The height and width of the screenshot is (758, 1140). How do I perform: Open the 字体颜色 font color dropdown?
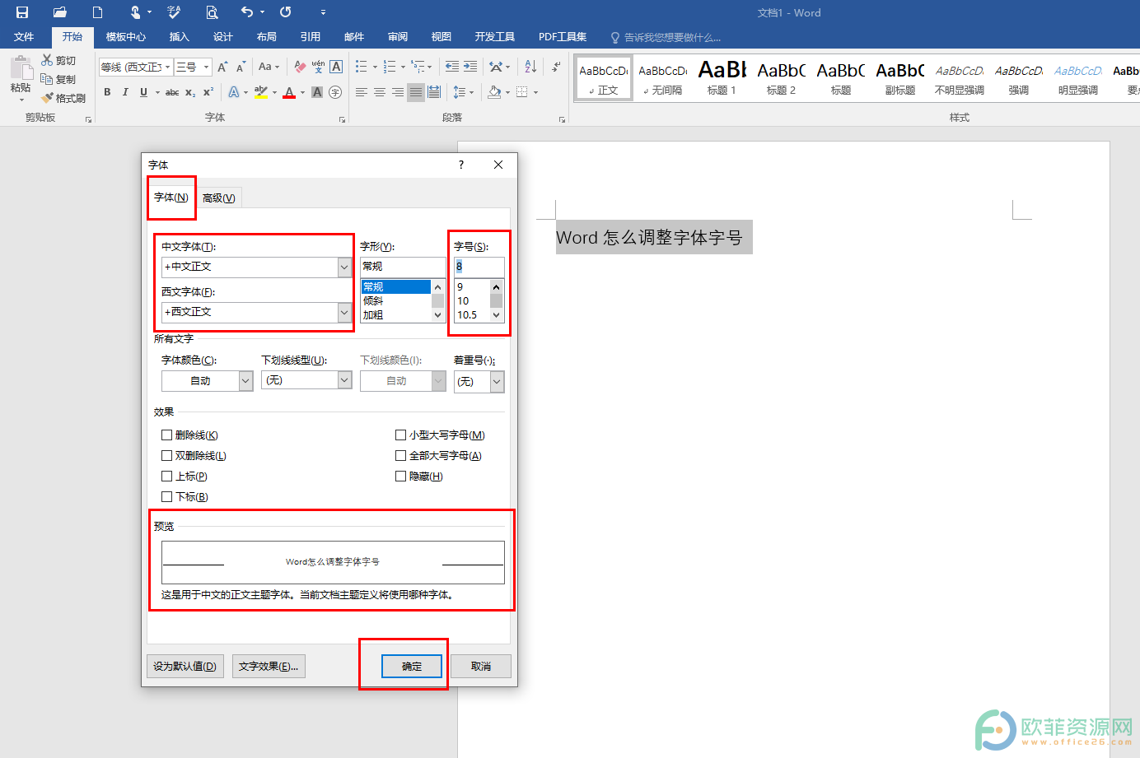[245, 381]
